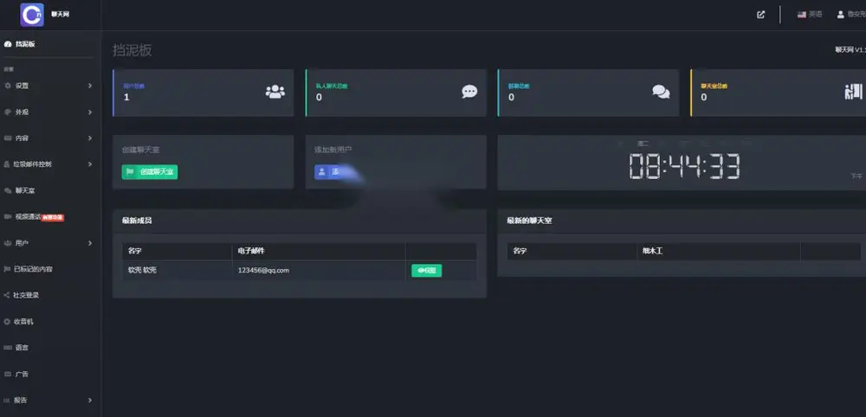Click the user profile icon at top right
Image resolution: width=866 pixels, height=417 pixels.
841,15
